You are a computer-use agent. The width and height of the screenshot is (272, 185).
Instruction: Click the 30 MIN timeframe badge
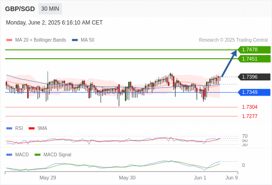50,9
